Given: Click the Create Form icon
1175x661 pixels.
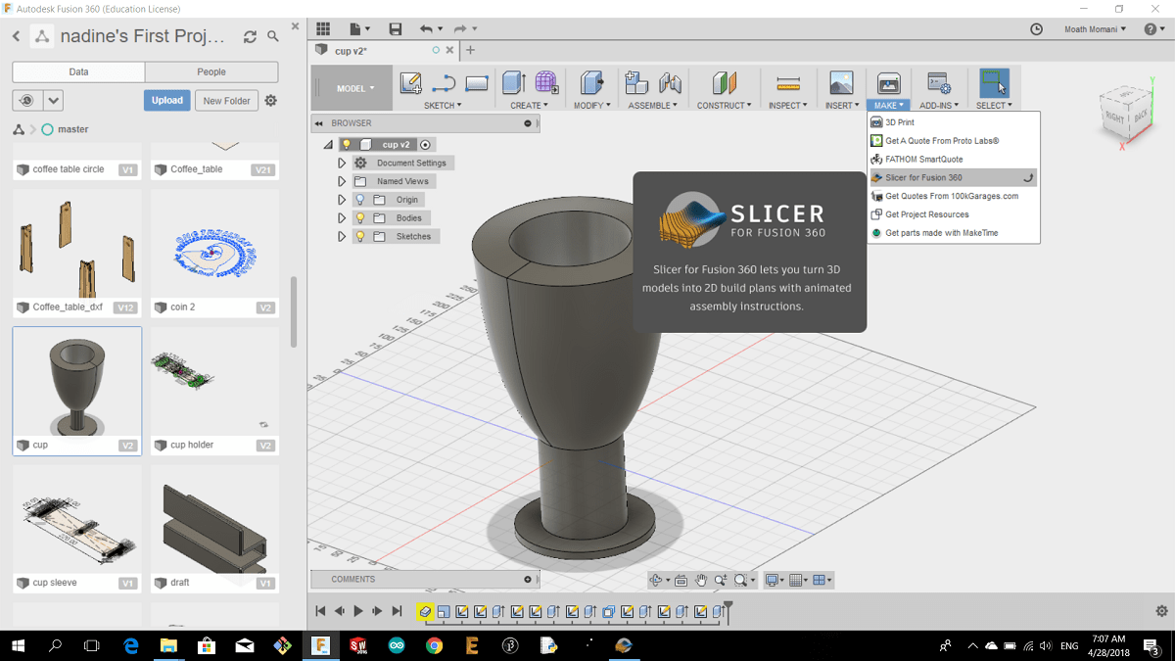Looking at the screenshot, I should point(546,83).
